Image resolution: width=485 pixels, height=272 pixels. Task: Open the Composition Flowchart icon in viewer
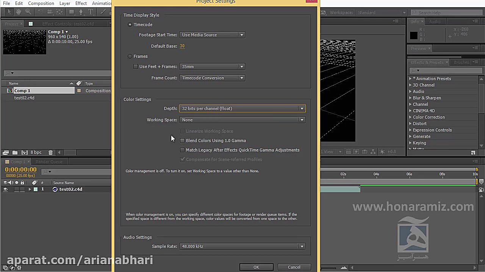tap(373, 152)
